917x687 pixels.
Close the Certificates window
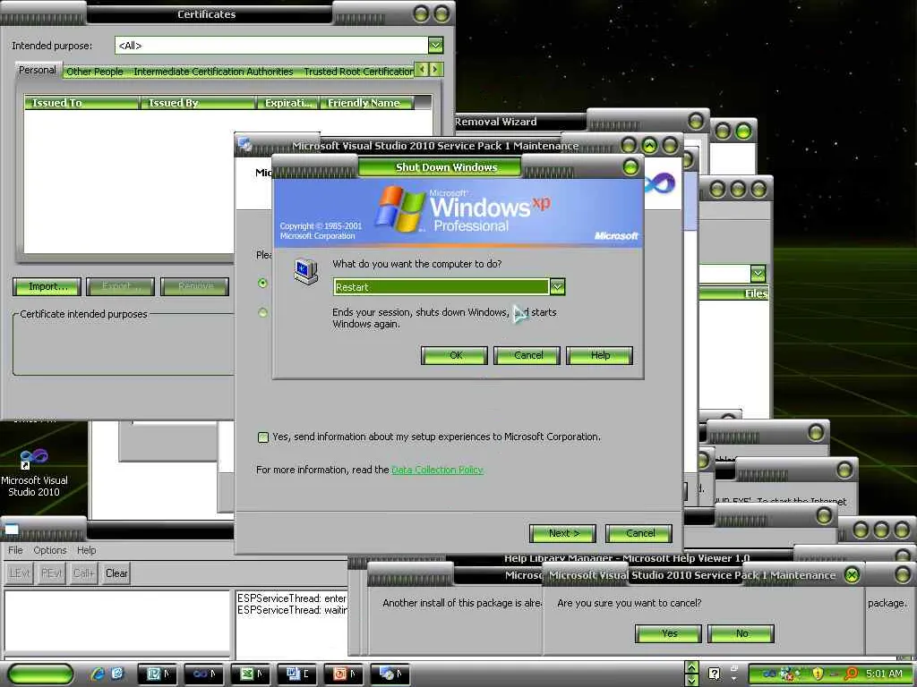click(441, 13)
